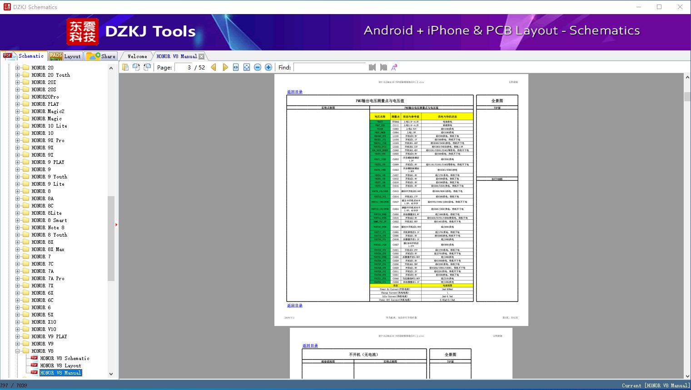Viewport: 691px width, 390px height.
Task: Select the HONOR V9 PLAY folder
Action: 50,336
